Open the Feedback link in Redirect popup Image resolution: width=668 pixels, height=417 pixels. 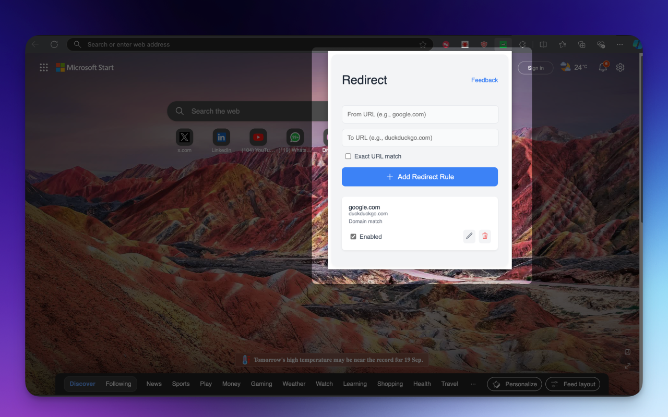click(484, 80)
